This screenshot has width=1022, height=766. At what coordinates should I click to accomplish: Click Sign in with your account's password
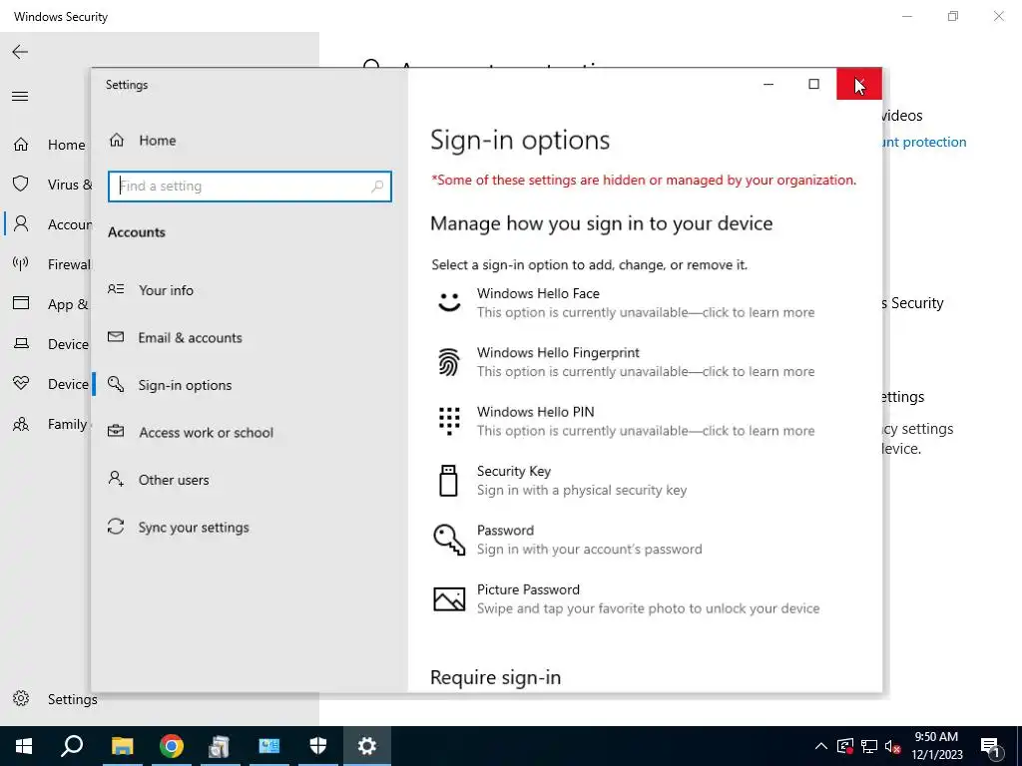click(590, 550)
